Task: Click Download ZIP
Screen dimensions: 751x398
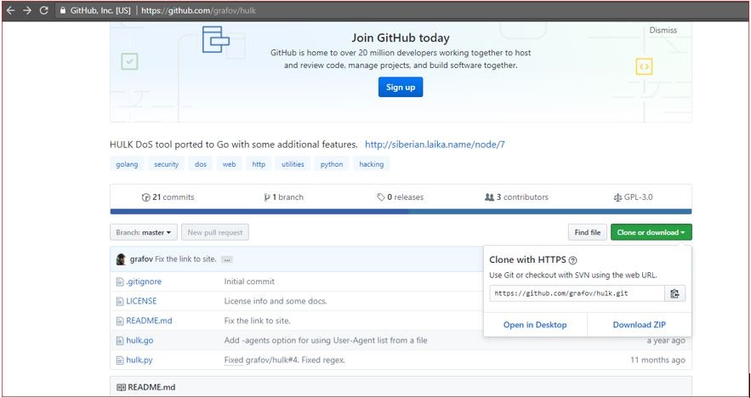Action: tap(640, 325)
